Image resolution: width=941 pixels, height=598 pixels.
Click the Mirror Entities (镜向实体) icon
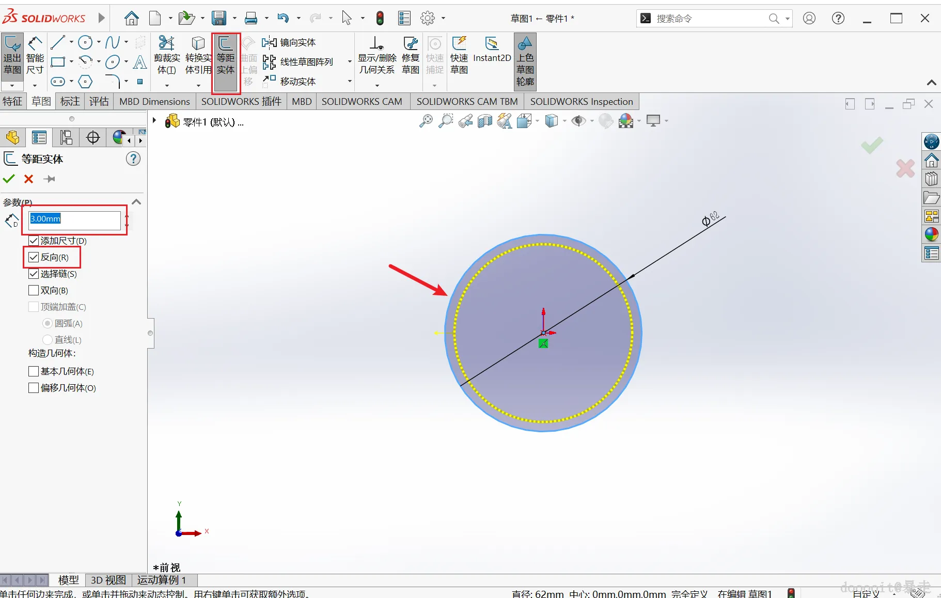pos(269,42)
